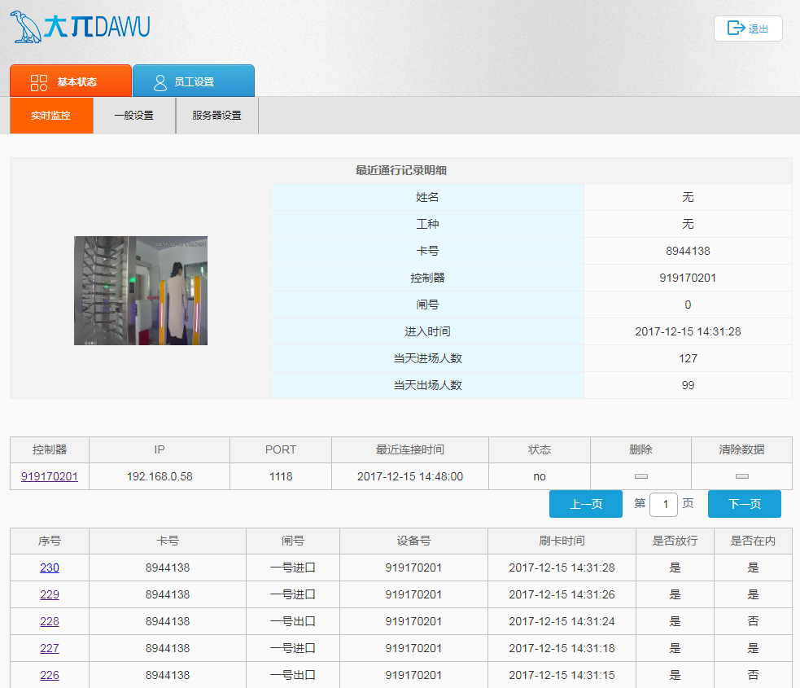The width and height of the screenshot is (800, 688).
Task: Select the 一般设置 sub-tab
Action: point(134,116)
